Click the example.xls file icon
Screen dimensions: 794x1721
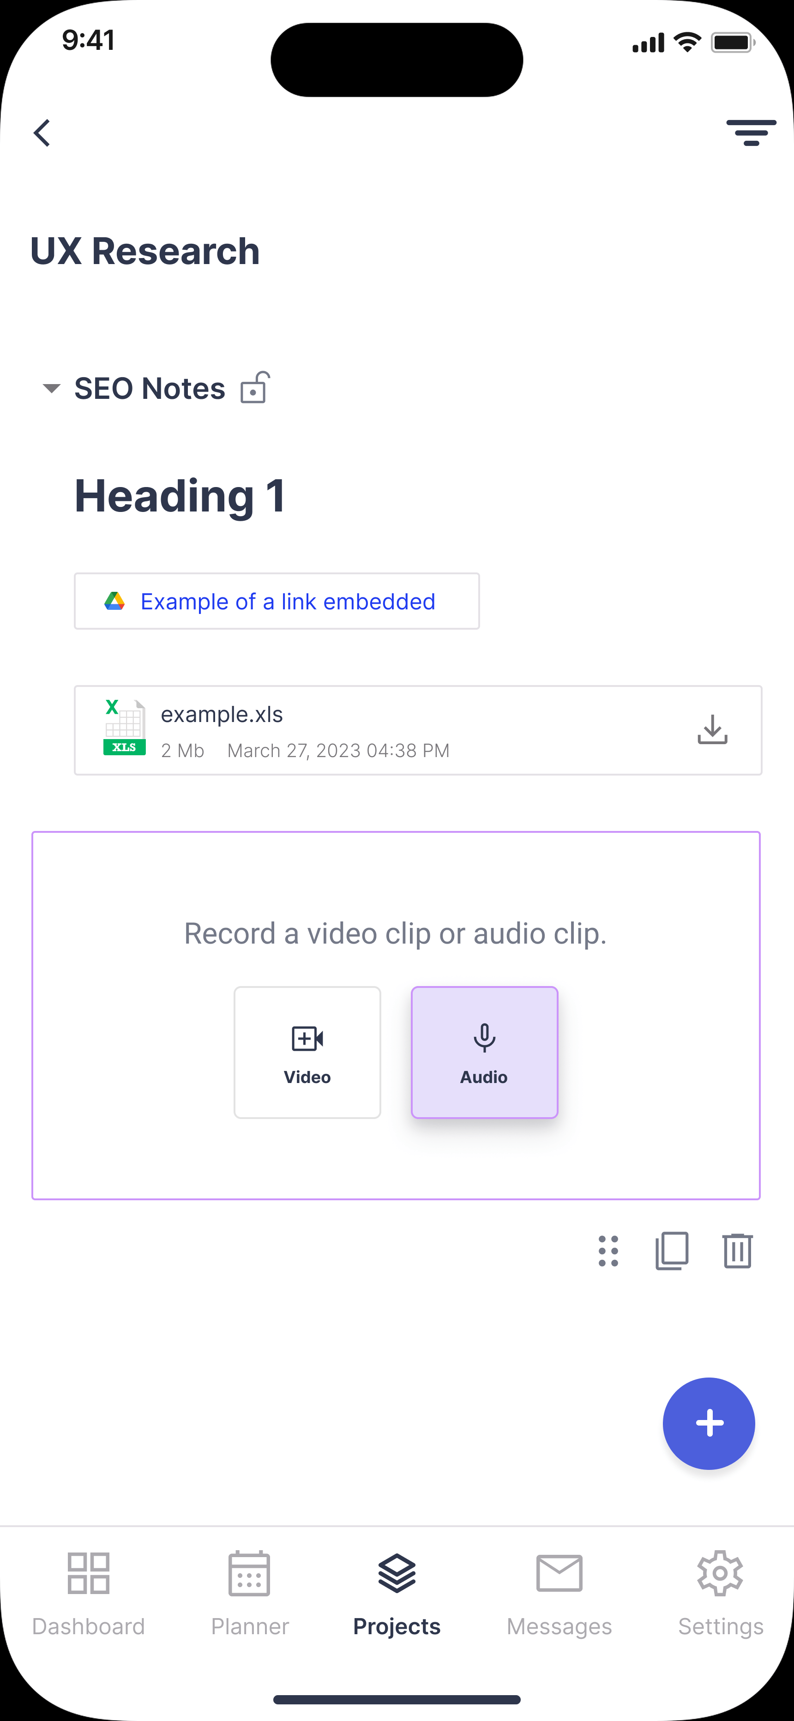click(124, 728)
